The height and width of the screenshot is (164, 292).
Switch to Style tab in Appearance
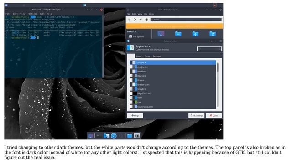[131, 56]
